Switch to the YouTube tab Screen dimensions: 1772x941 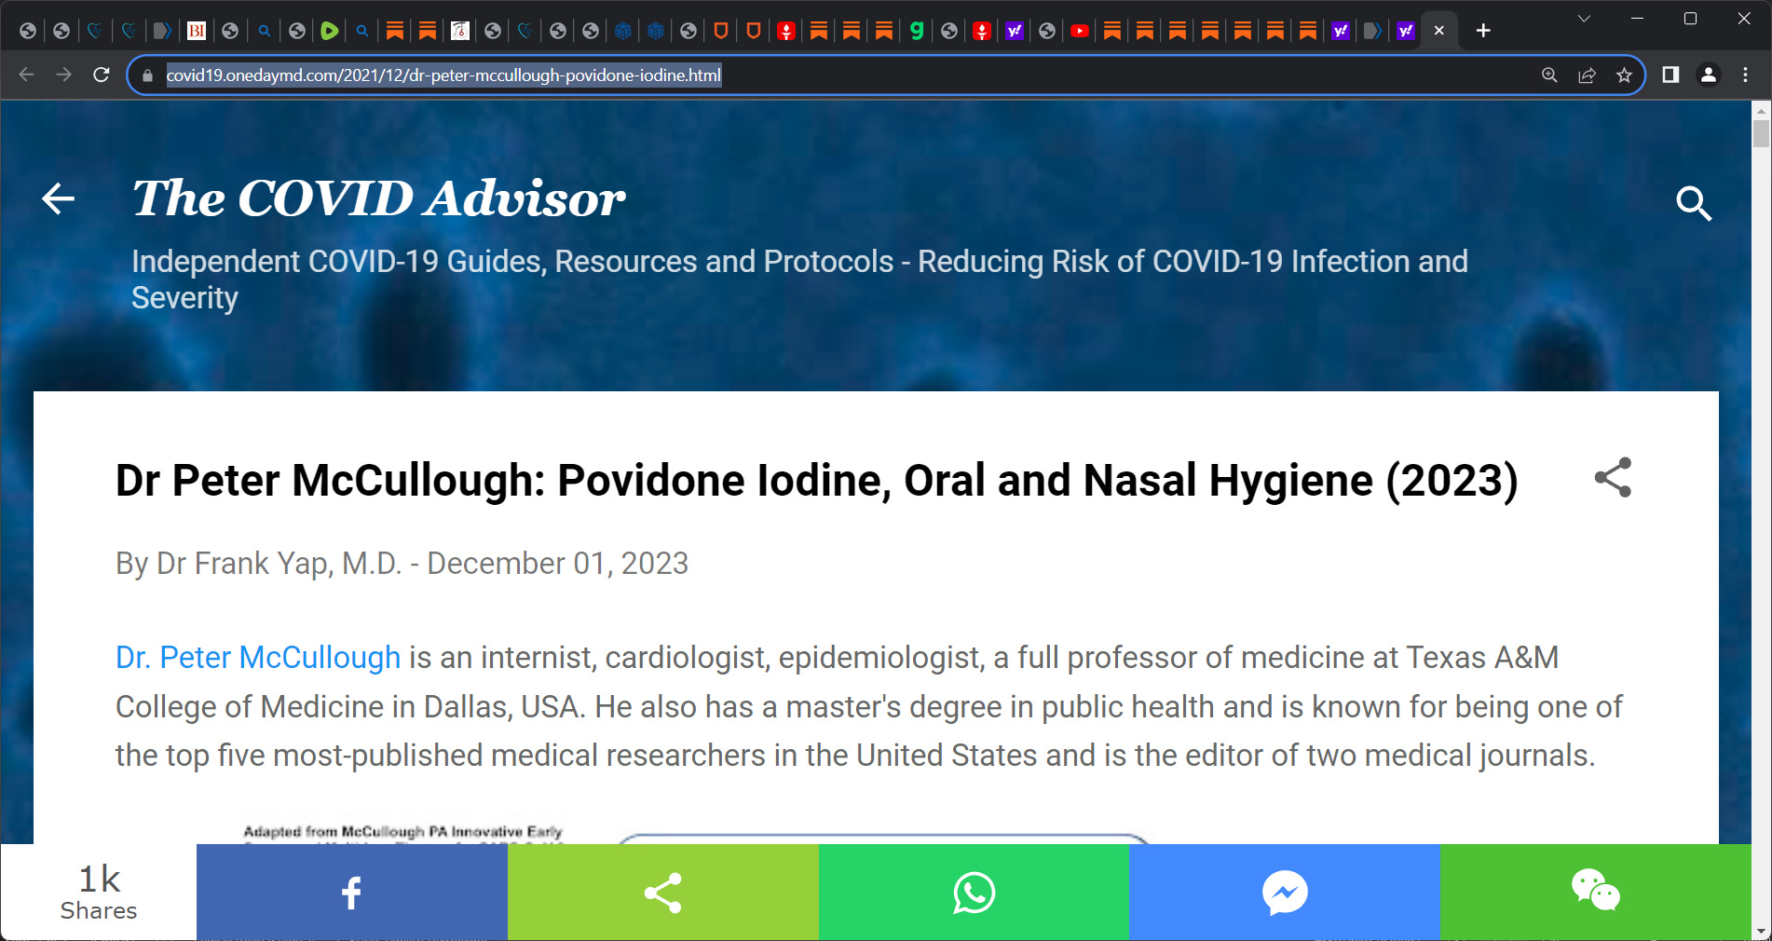pos(1080,30)
